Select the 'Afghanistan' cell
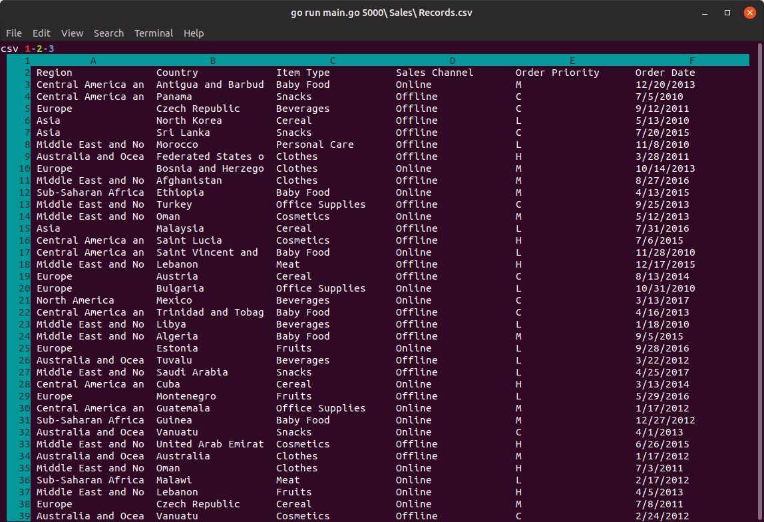The width and height of the screenshot is (764, 522). pos(189,180)
